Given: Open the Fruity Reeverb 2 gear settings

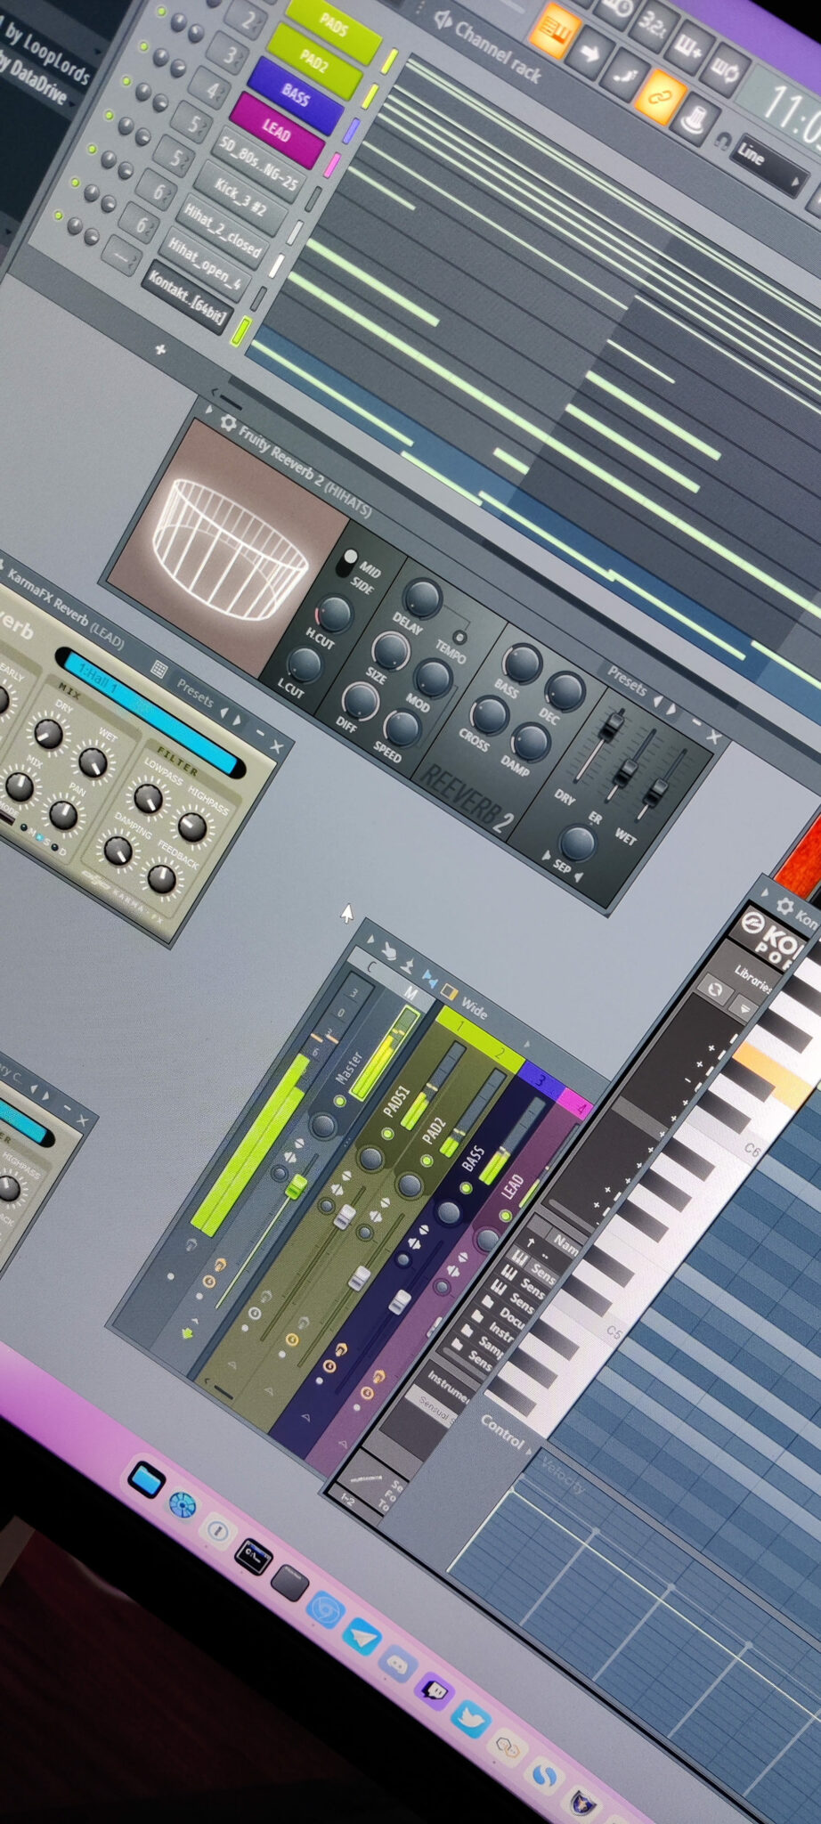Looking at the screenshot, I should pyautogui.click(x=228, y=423).
